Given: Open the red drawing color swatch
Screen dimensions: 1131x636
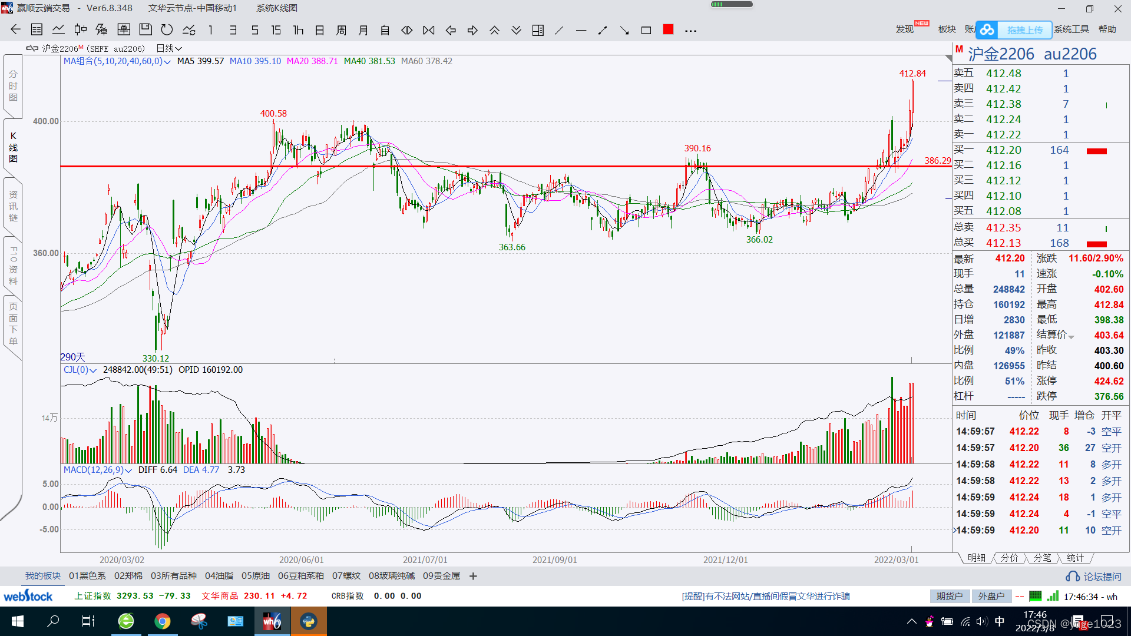Looking at the screenshot, I should point(668,29).
